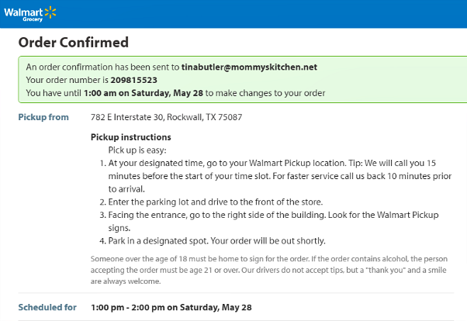Click the Walmart spark icon
Viewport: 467px width, 321px height.
(50, 11)
